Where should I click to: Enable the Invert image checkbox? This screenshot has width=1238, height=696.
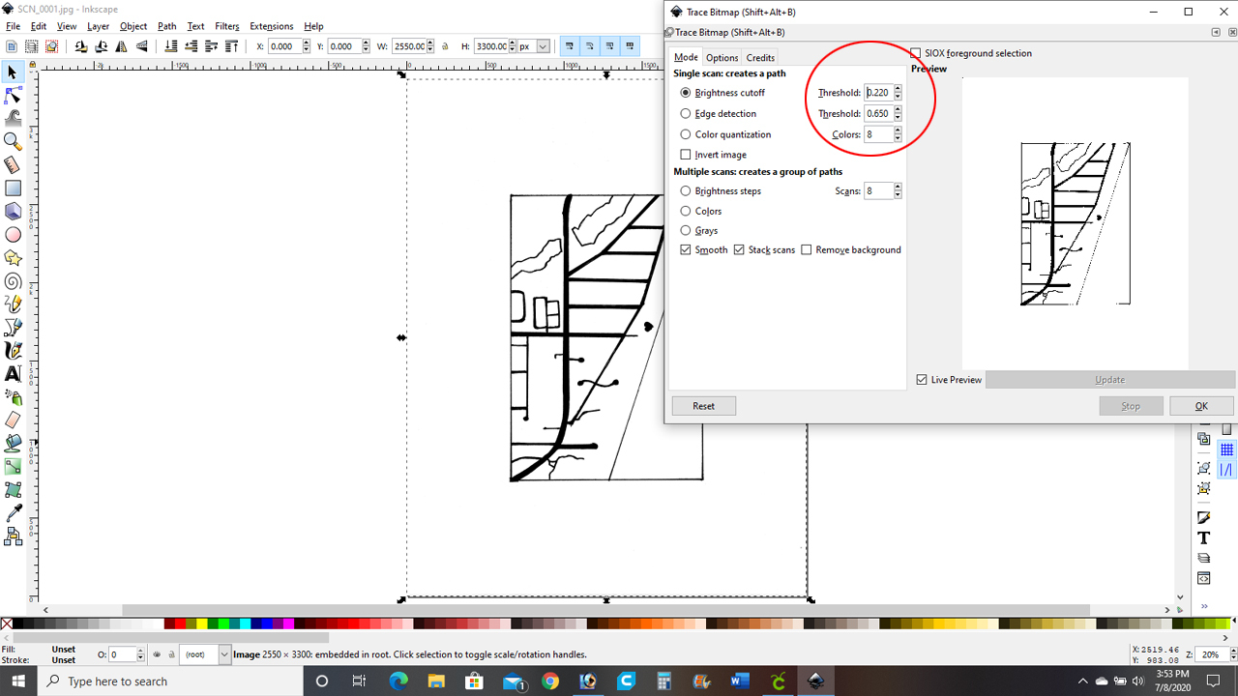(686, 155)
